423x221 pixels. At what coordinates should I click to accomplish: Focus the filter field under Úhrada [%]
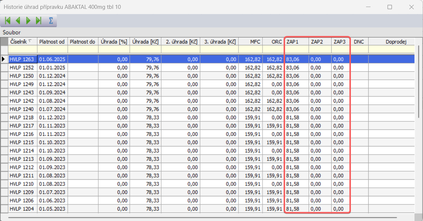[114, 49]
